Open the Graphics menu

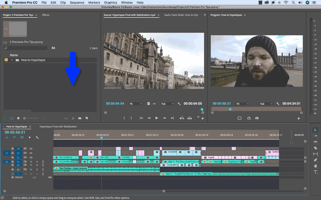click(x=111, y=3)
